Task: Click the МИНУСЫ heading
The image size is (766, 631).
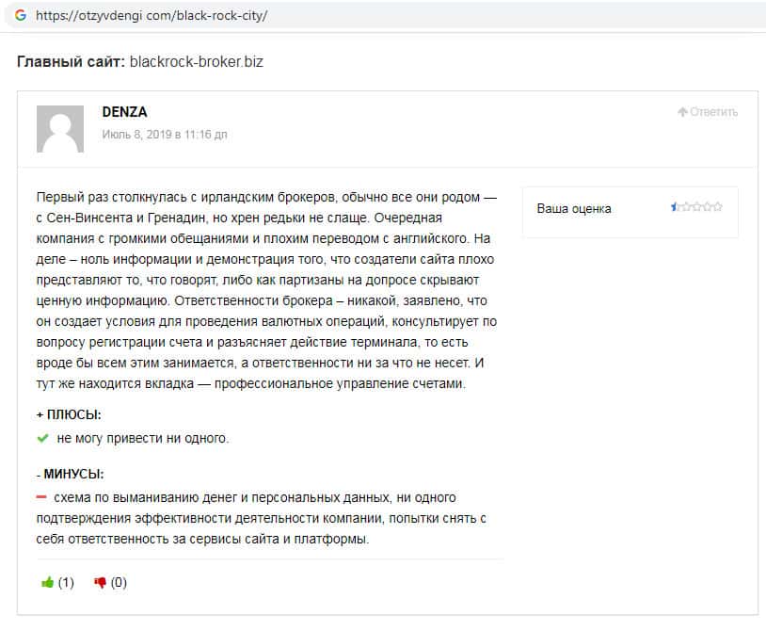Action: (x=70, y=474)
